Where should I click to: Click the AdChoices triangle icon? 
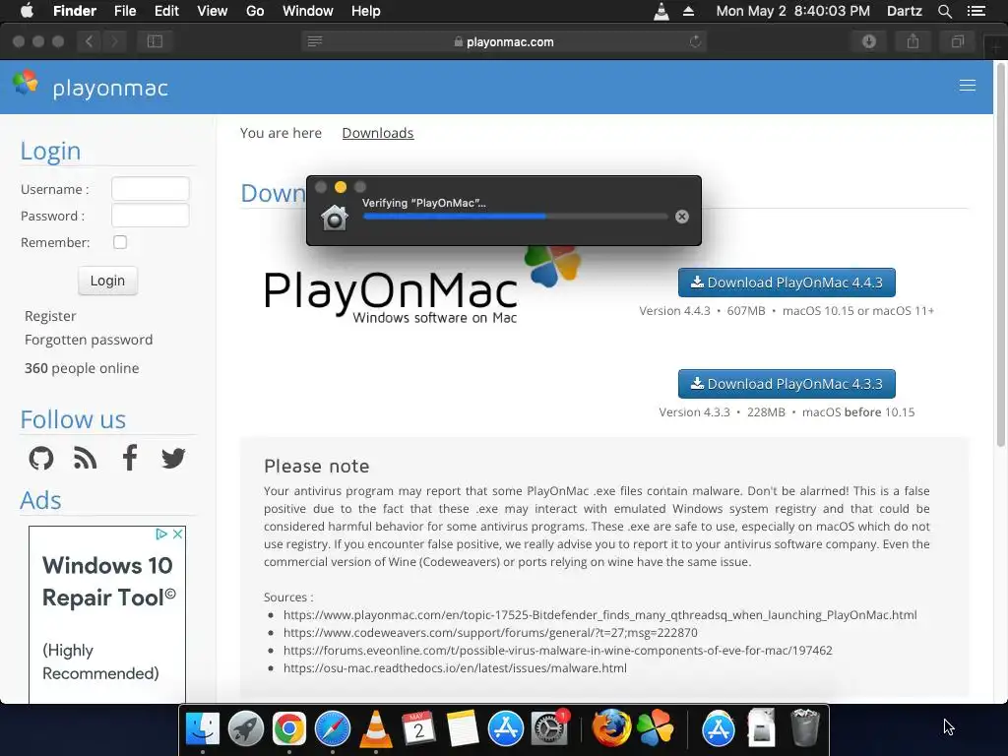(161, 534)
